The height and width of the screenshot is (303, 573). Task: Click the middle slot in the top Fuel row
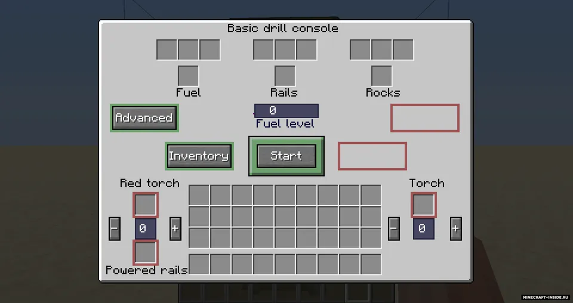[188, 50]
